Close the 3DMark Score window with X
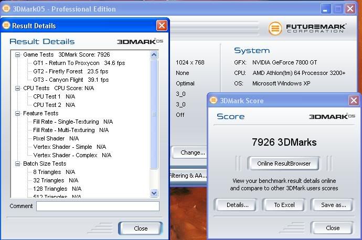The height and width of the screenshot is (240, 362). [x=354, y=101]
